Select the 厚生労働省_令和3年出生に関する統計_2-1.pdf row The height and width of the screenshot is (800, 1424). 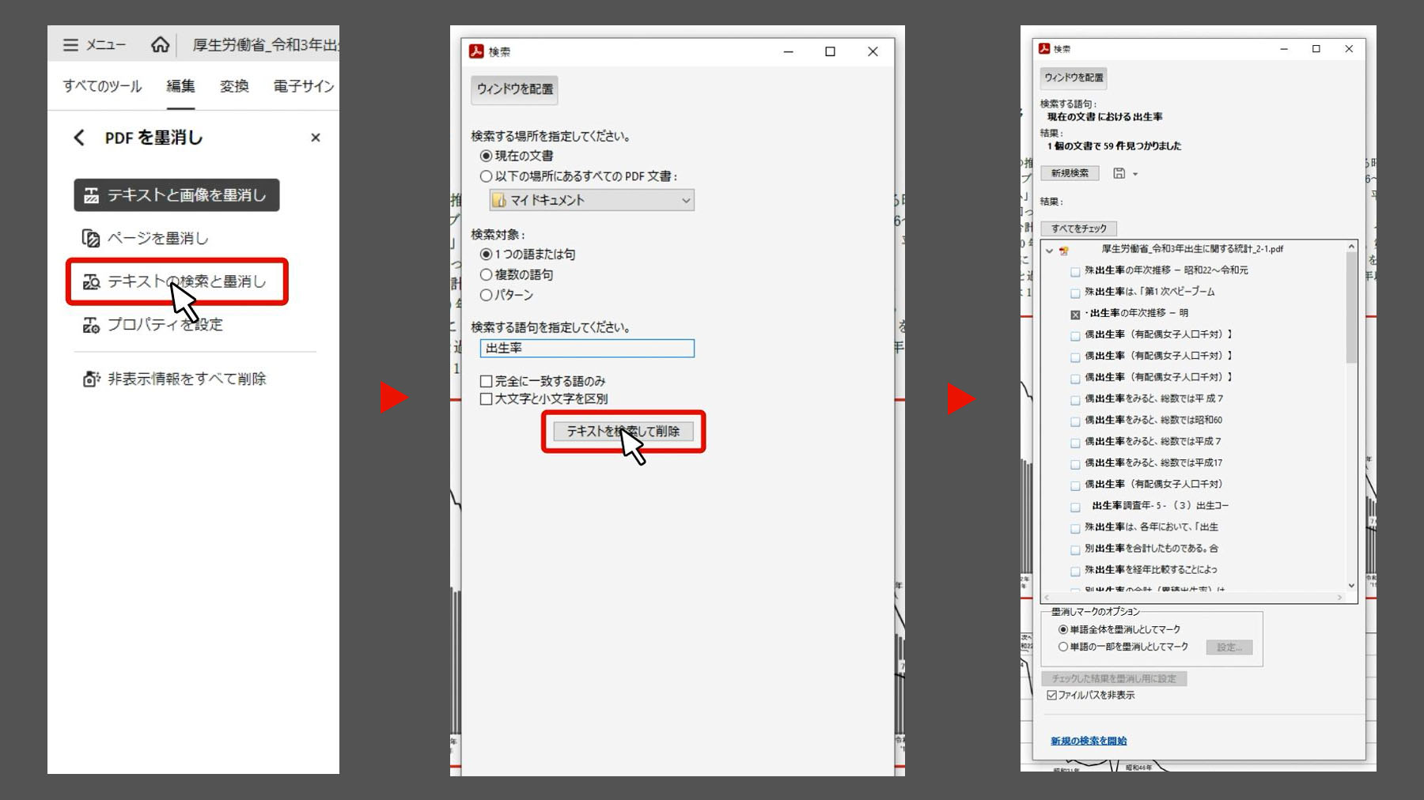(x=1191, y=249)
